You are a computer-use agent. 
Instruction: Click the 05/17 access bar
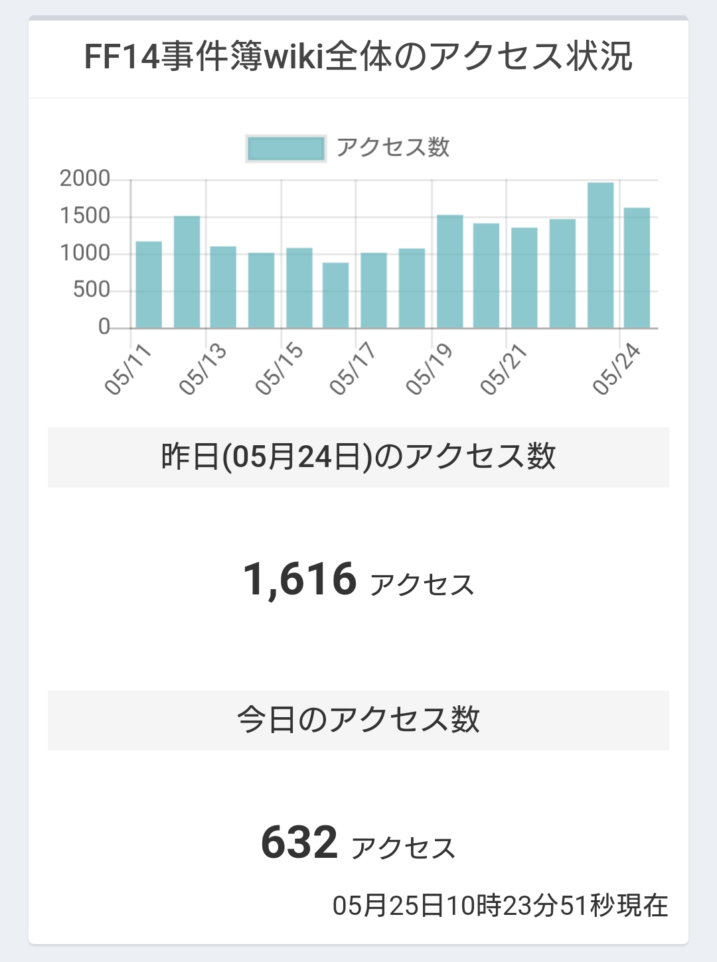[374, 291]
